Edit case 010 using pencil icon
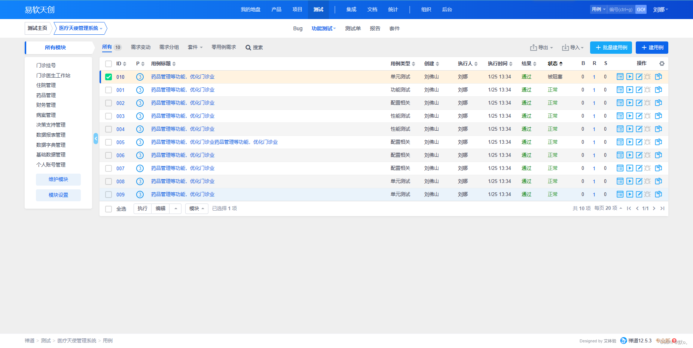The image size is (693, 348). click(639, 77)
